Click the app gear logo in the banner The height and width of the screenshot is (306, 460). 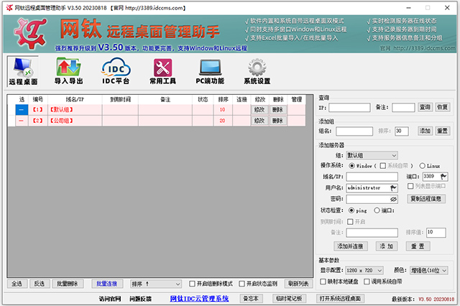tap(31, 33)
